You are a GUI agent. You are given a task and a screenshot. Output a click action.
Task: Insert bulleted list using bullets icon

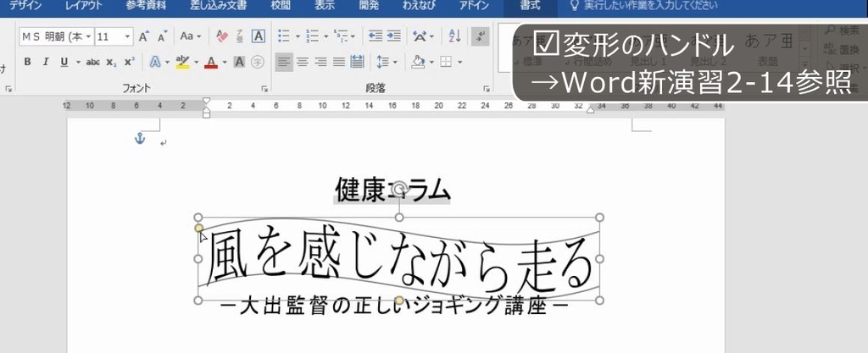coord(284,36)
